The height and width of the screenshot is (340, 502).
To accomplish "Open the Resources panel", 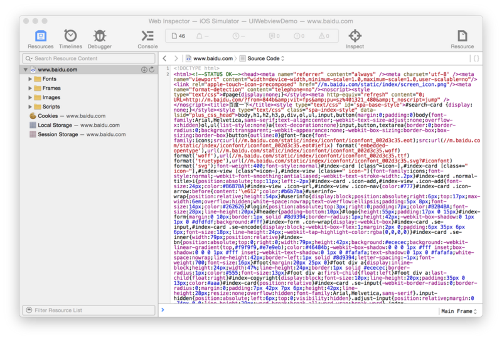I will (x=40, y=39).
